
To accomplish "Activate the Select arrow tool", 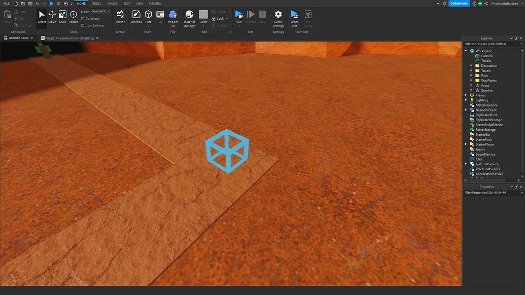I will tap(42, 17).
